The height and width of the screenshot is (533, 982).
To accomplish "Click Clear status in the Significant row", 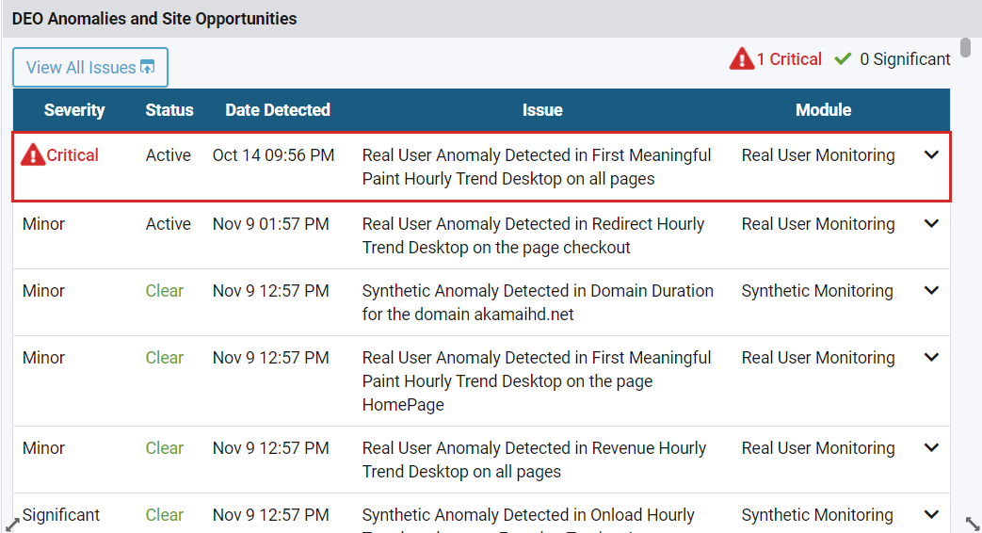I will point(164,515).
